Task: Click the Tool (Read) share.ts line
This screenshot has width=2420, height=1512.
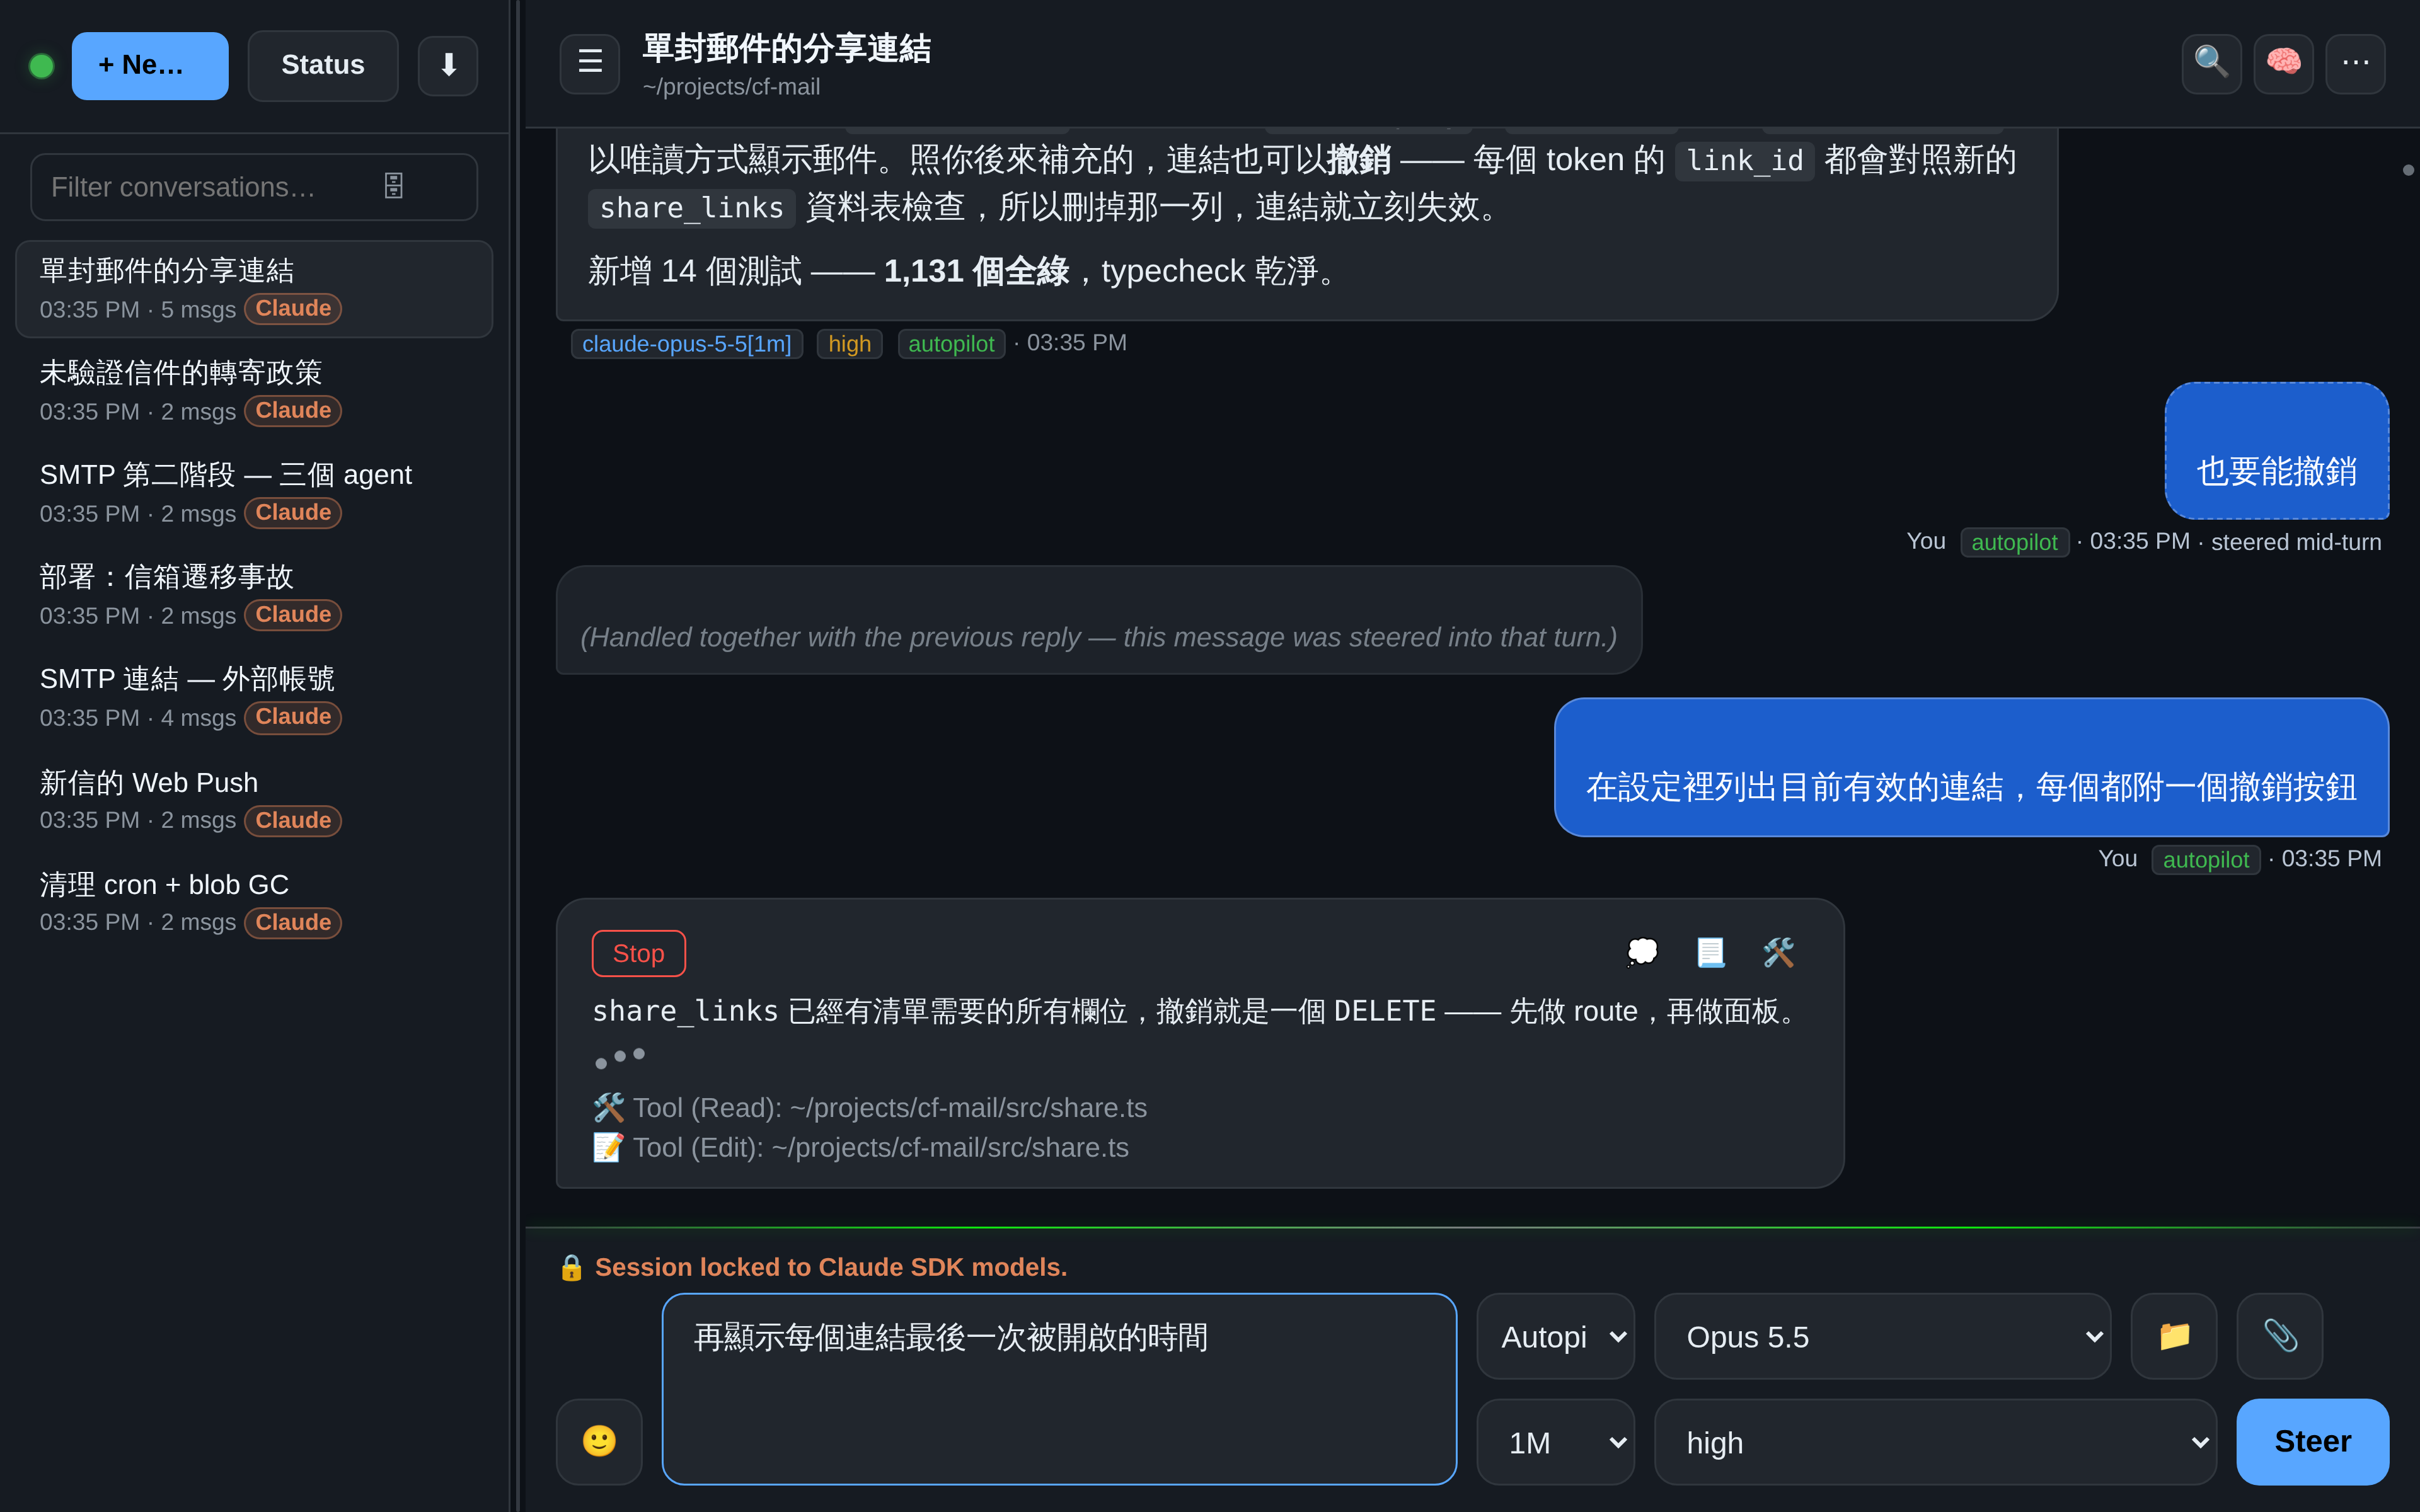Action: point(870,1108)
